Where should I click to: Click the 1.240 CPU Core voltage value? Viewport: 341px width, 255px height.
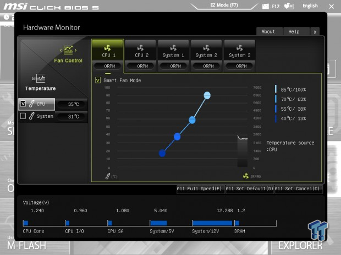pos(37,211)
